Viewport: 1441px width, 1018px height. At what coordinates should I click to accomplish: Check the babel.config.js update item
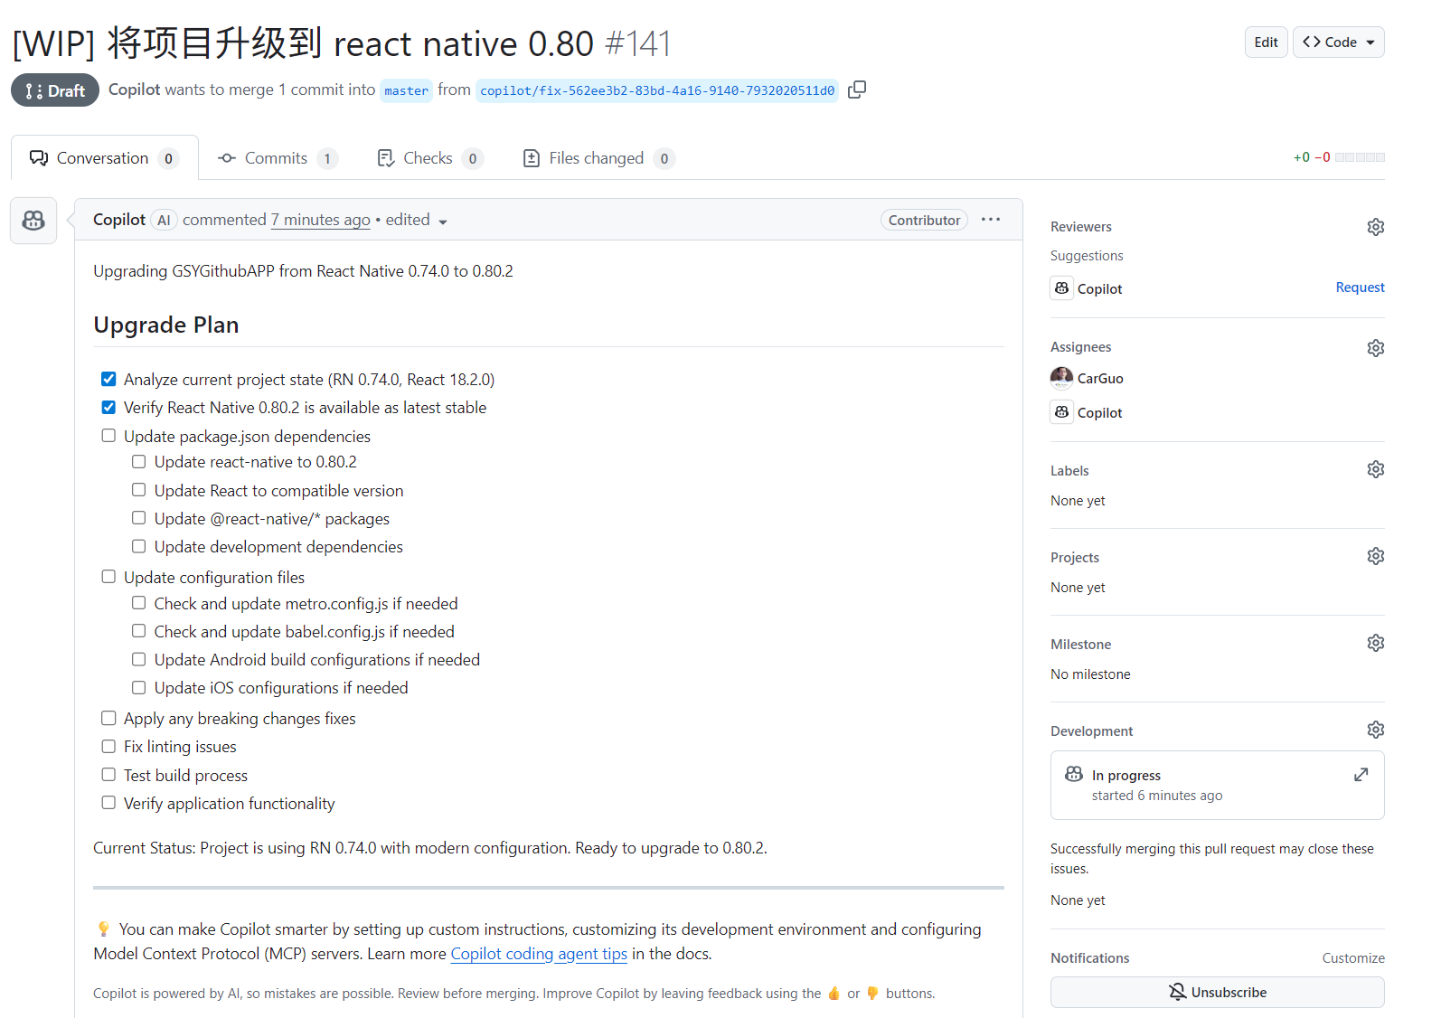138,631
